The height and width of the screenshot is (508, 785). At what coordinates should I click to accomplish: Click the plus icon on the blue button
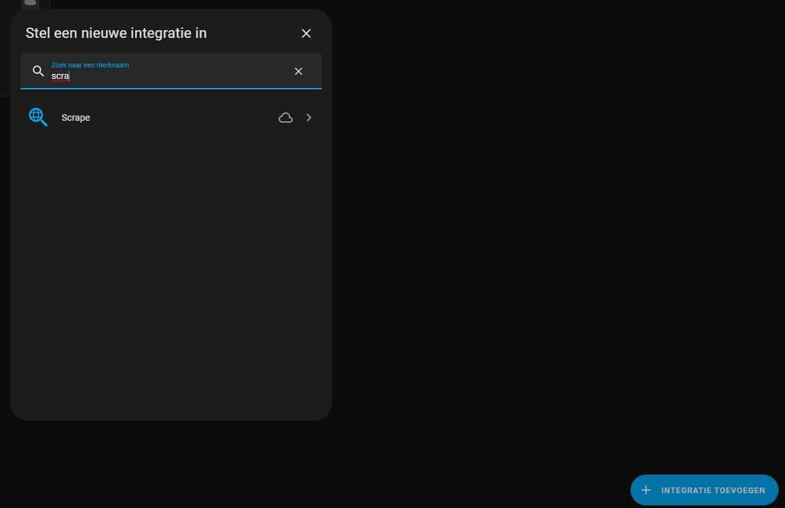coord(645,490)
